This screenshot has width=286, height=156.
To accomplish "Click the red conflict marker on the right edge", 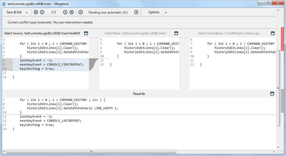I will 282,39.
